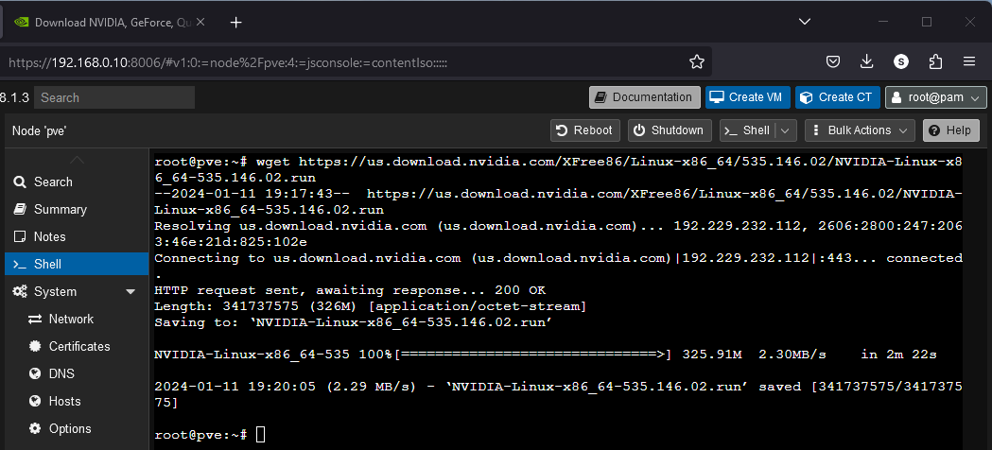Click the Summary book icon
Screen dimensions: 992x450
20,209
